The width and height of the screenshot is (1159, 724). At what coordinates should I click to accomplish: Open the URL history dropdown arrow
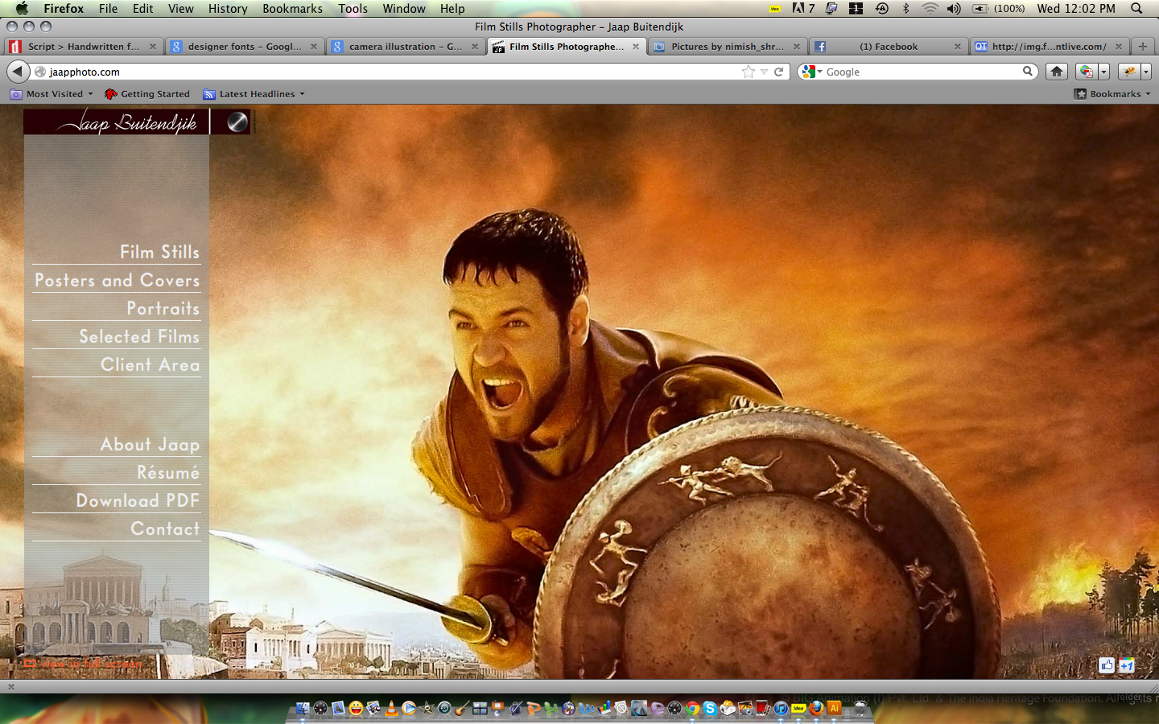[764, 72]
